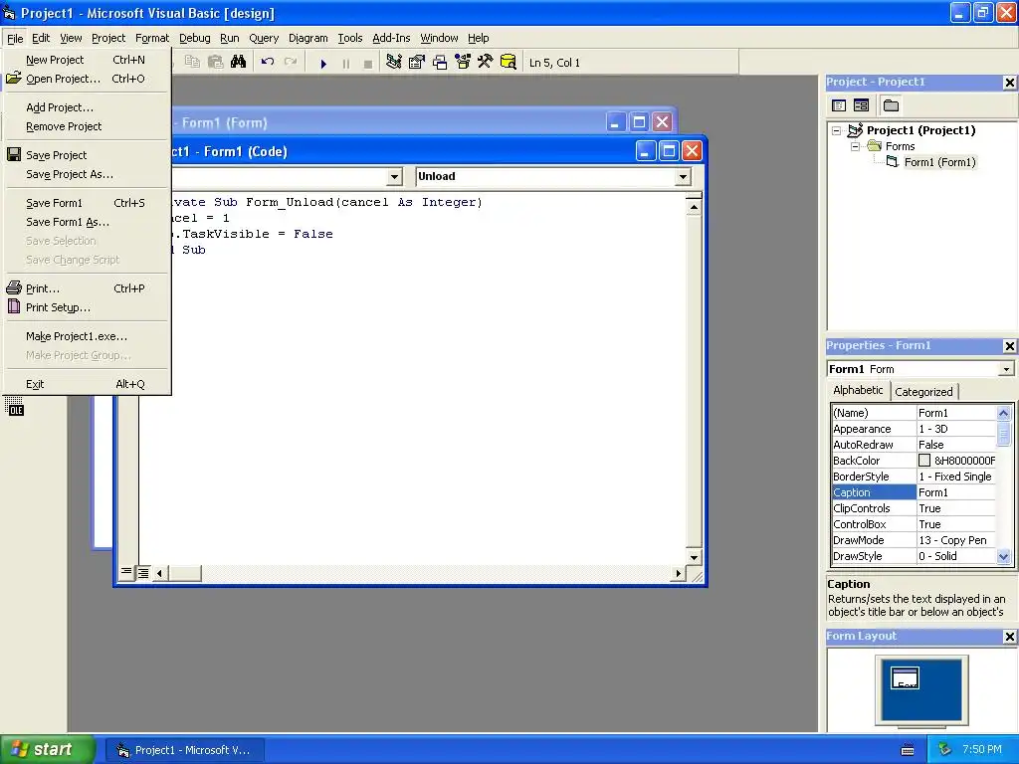The image size is (1019, 764).
Task: Close the Project Explorer panel
Action: (1009, 83)
